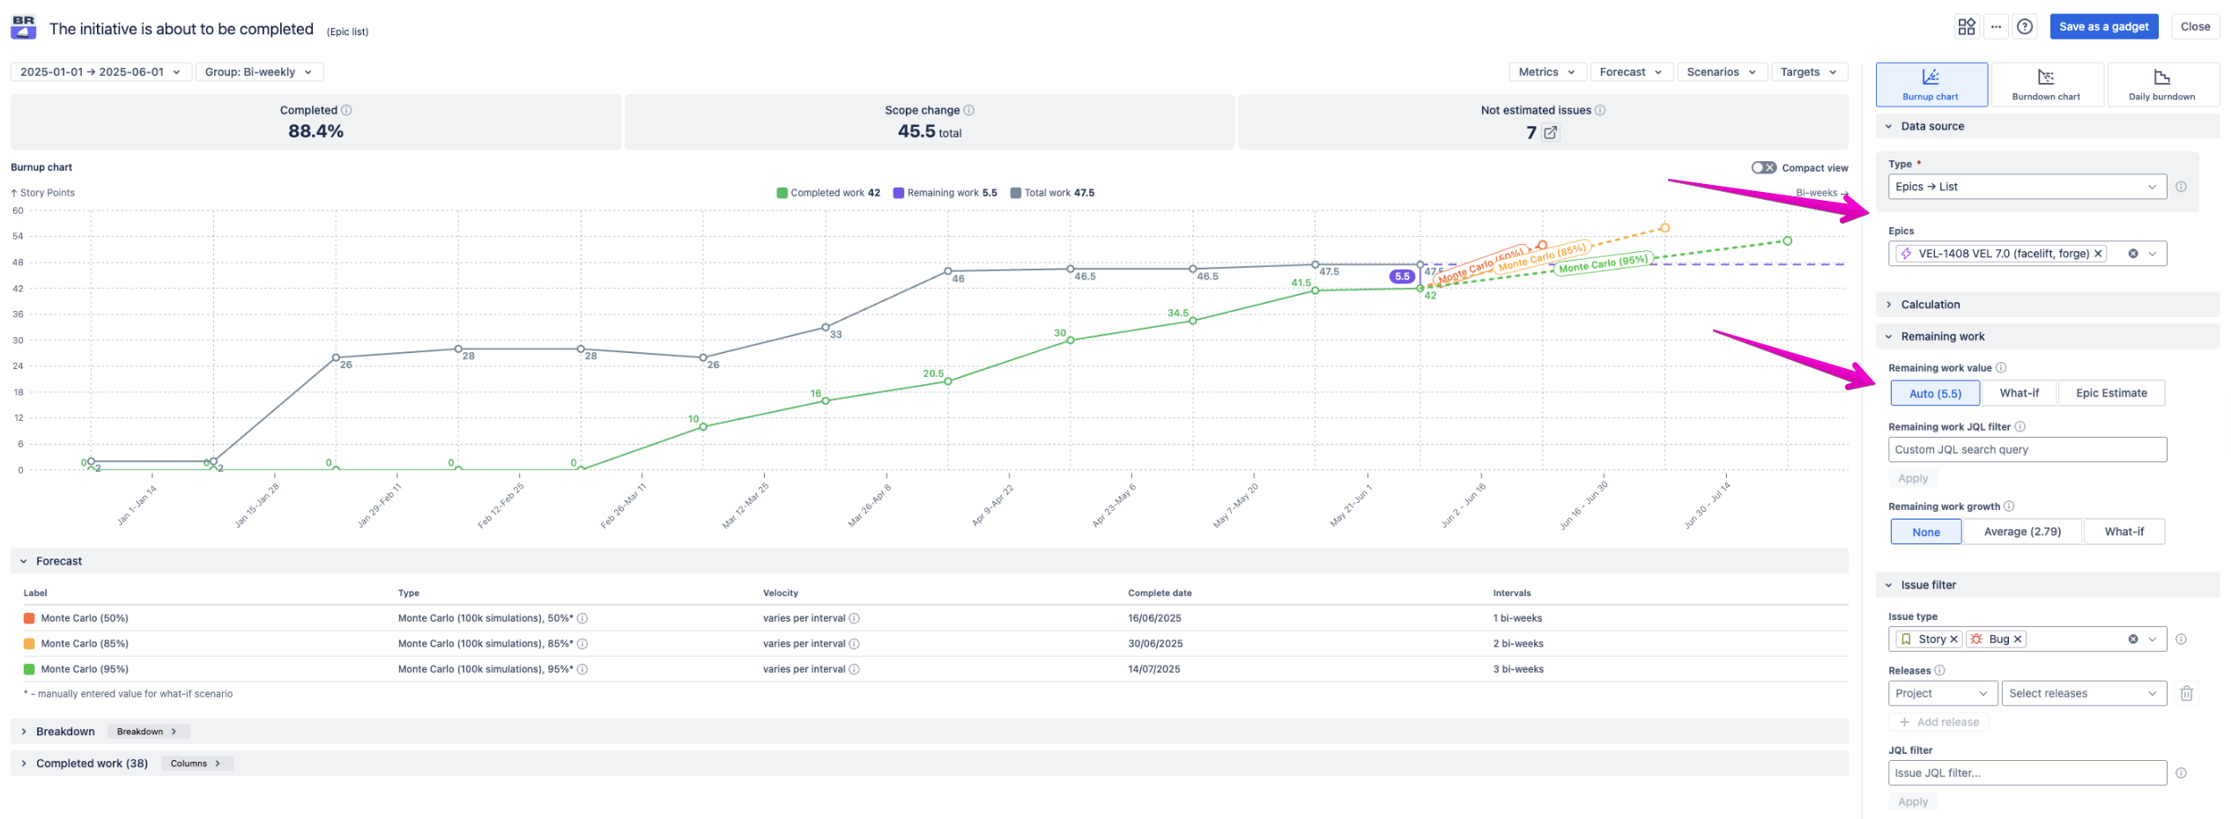This screenshot has height=819, width=2231.
Task: Click info icon beside Remaining work growth
Action: click(x=2009, y=506)
